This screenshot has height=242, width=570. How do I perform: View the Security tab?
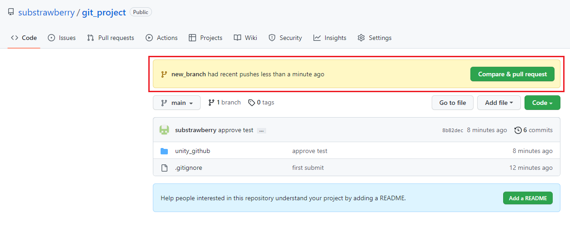(x=285, y=38)
